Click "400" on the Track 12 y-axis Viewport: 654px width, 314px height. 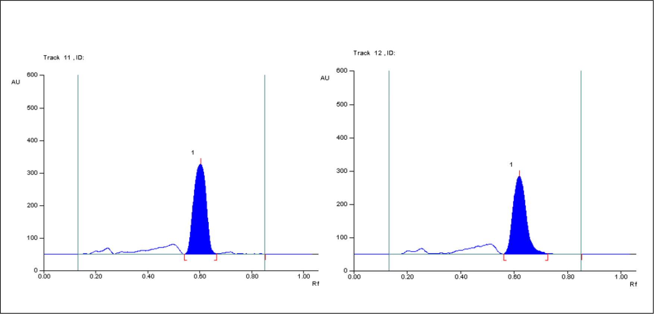point(342,138)
